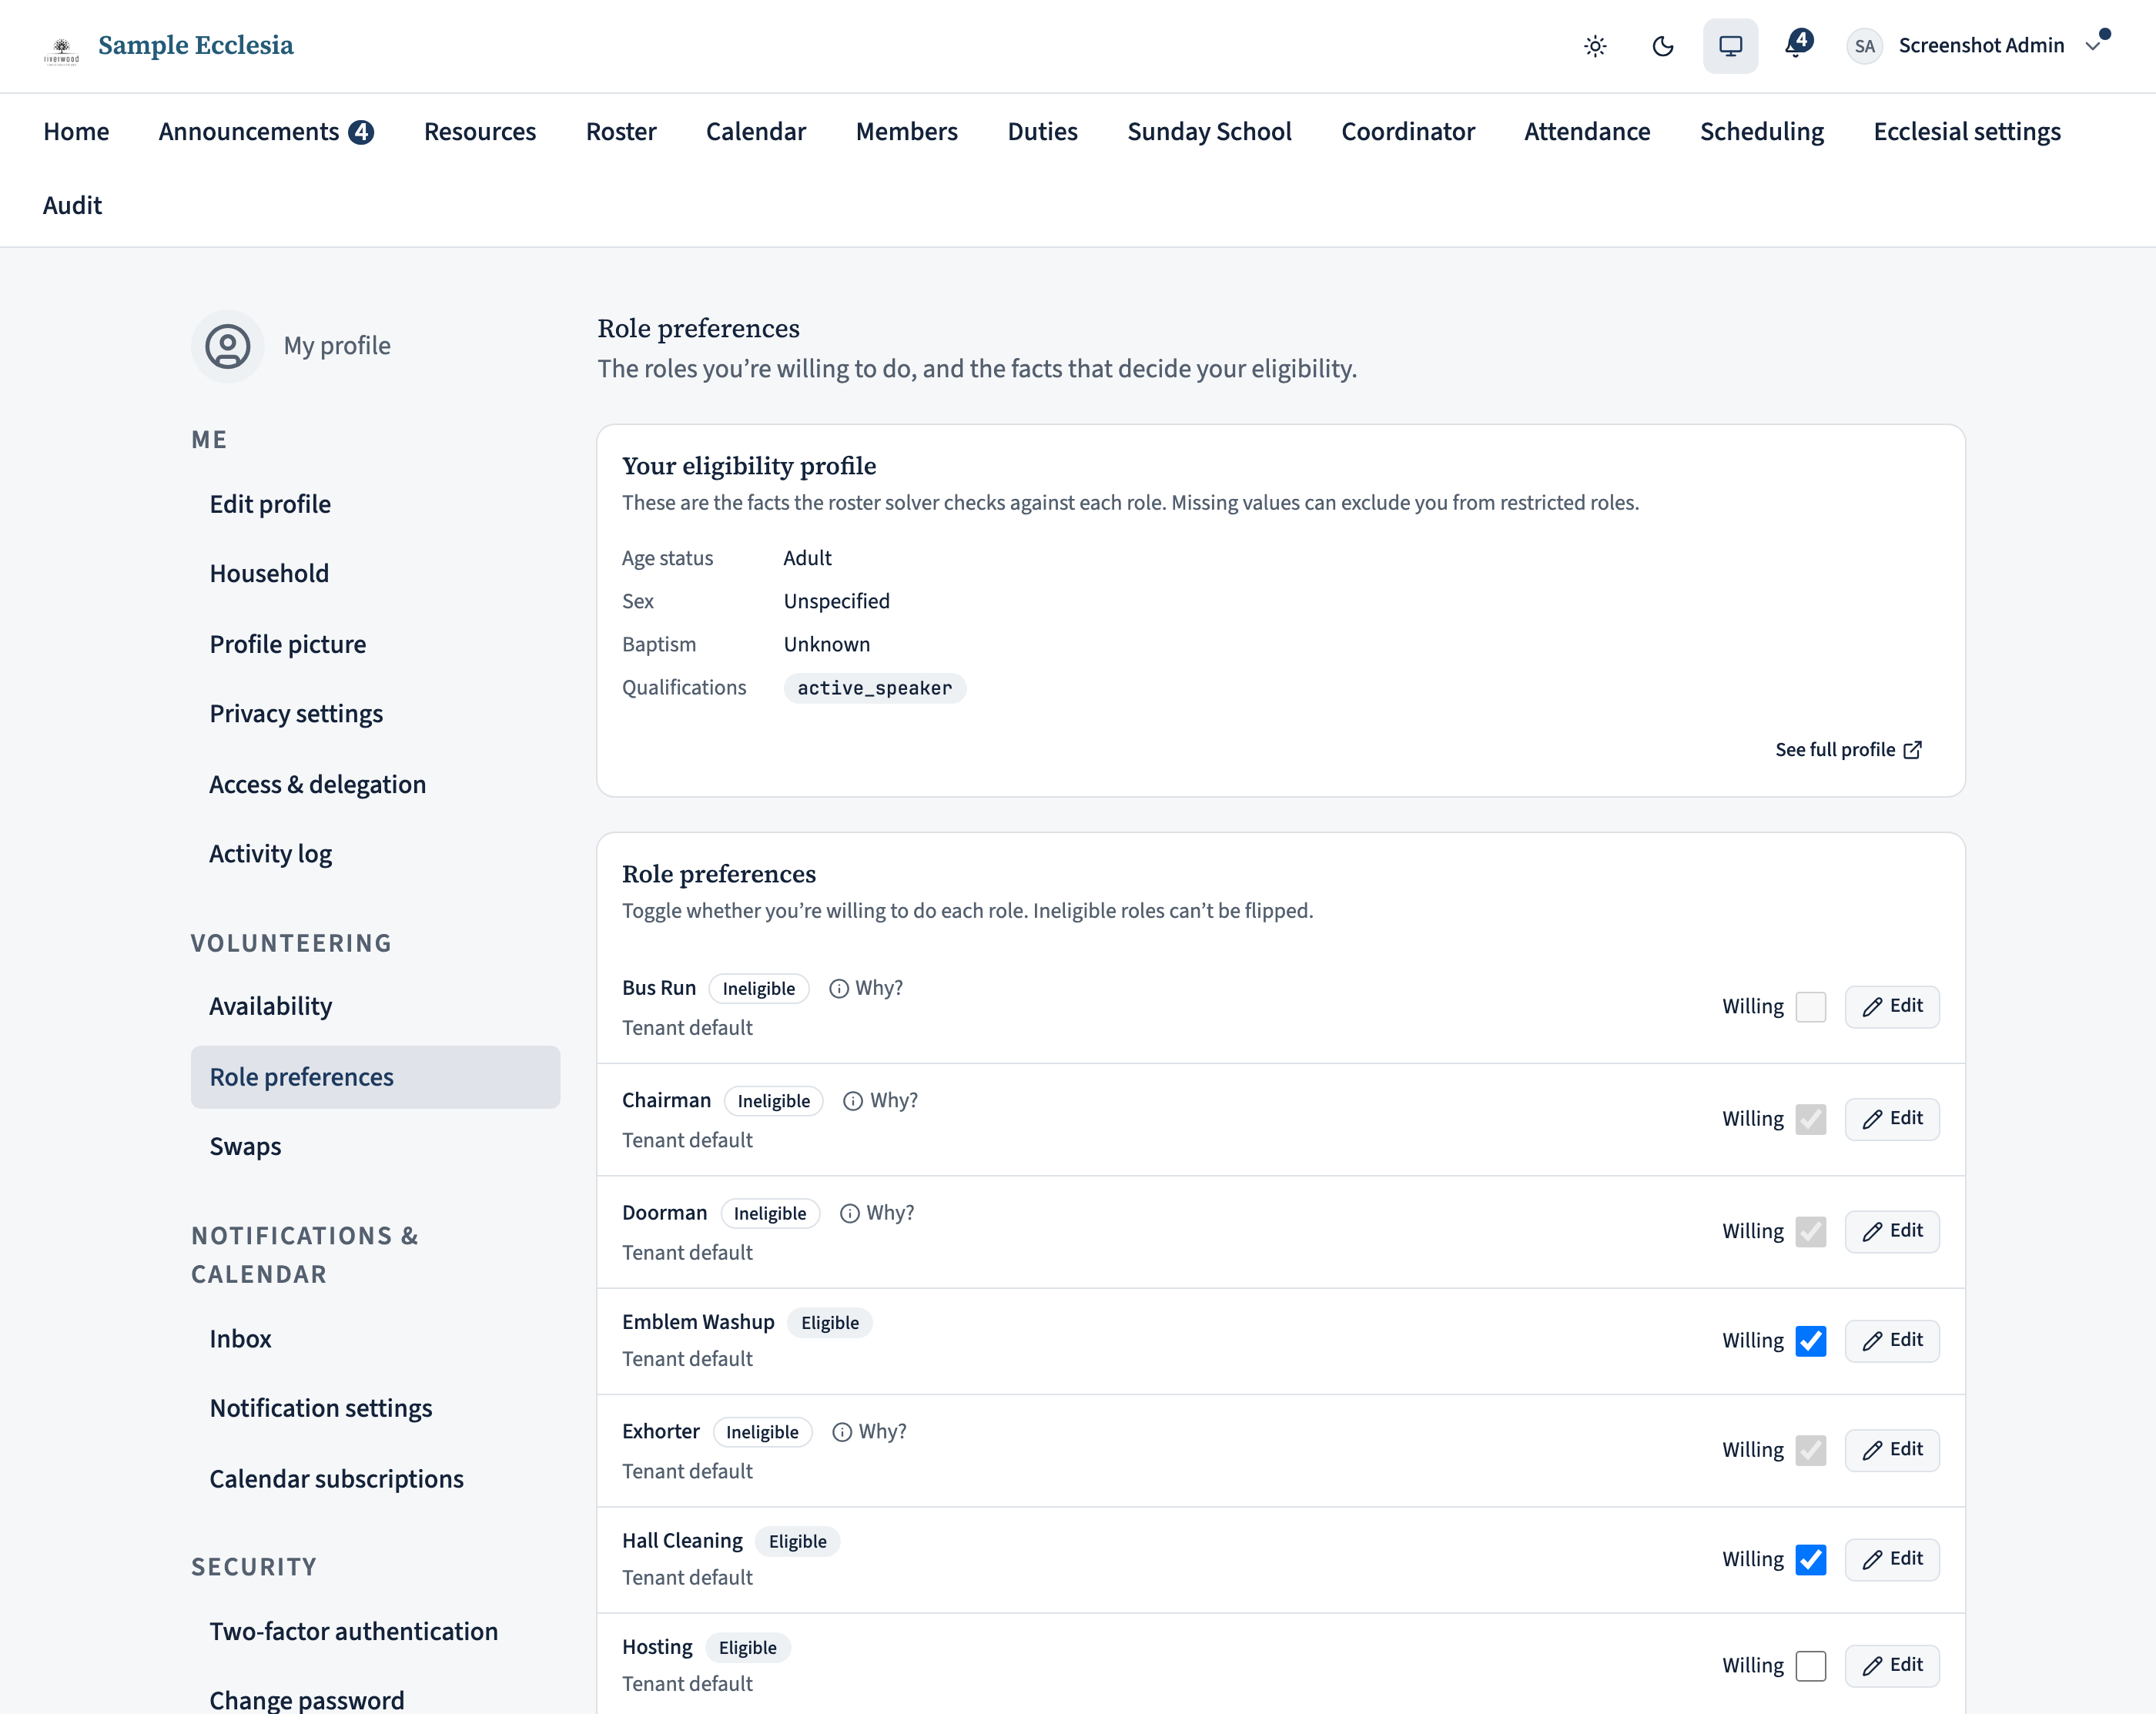Edit the Bus Run role preference
2156x1714 pixels.
coord(1892,1006)
